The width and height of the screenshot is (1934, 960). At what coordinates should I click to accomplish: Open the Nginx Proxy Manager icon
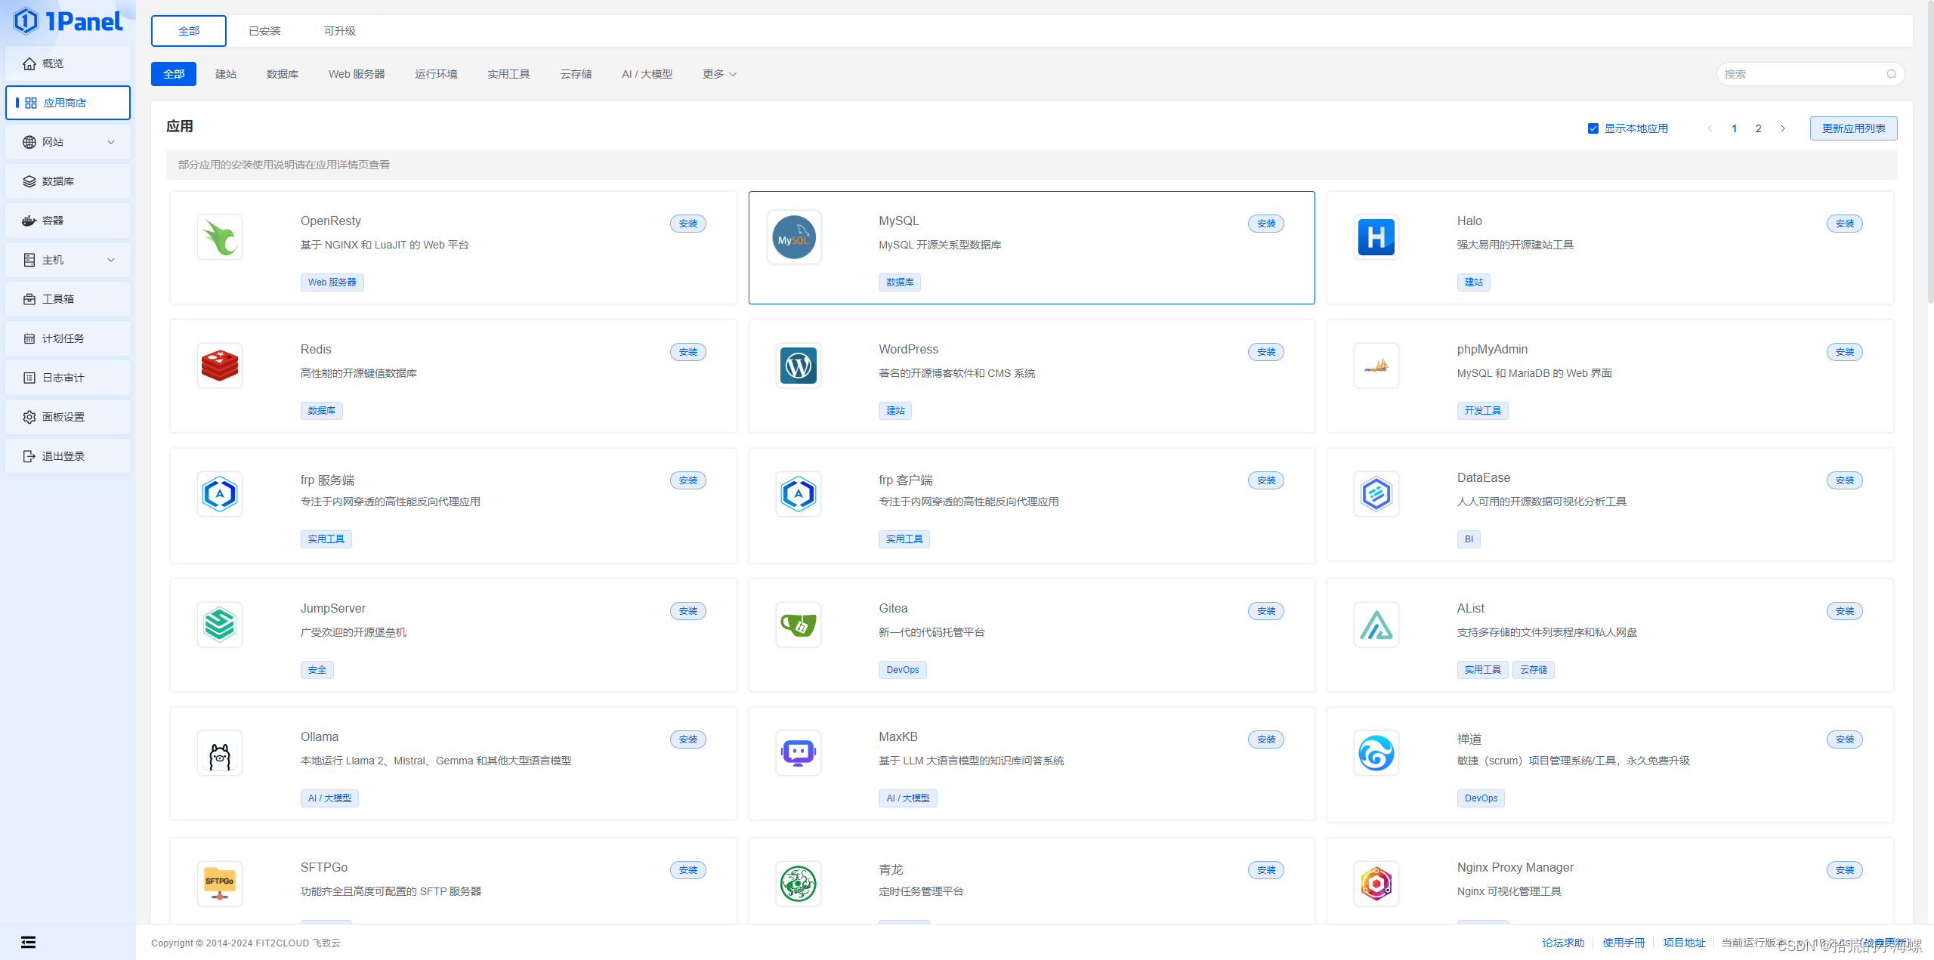tap(1376, 884)
